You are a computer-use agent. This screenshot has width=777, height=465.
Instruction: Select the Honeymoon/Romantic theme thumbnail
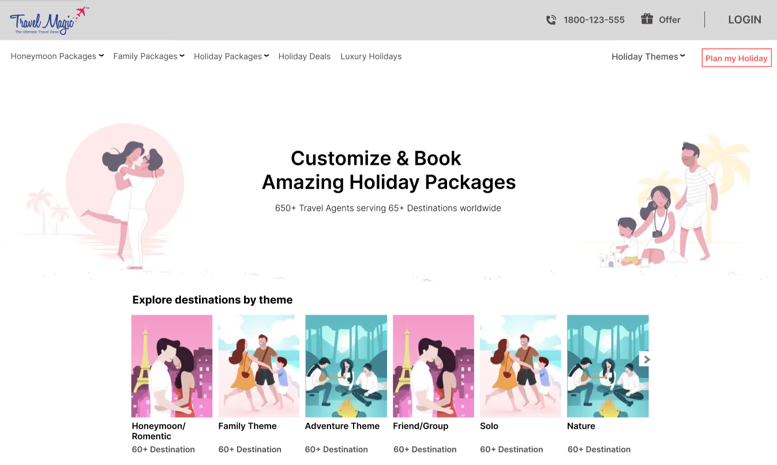pyautogui.click(x=171, y=365)
